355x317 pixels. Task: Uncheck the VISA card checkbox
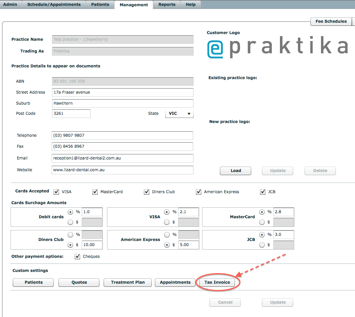coord(56,192)
